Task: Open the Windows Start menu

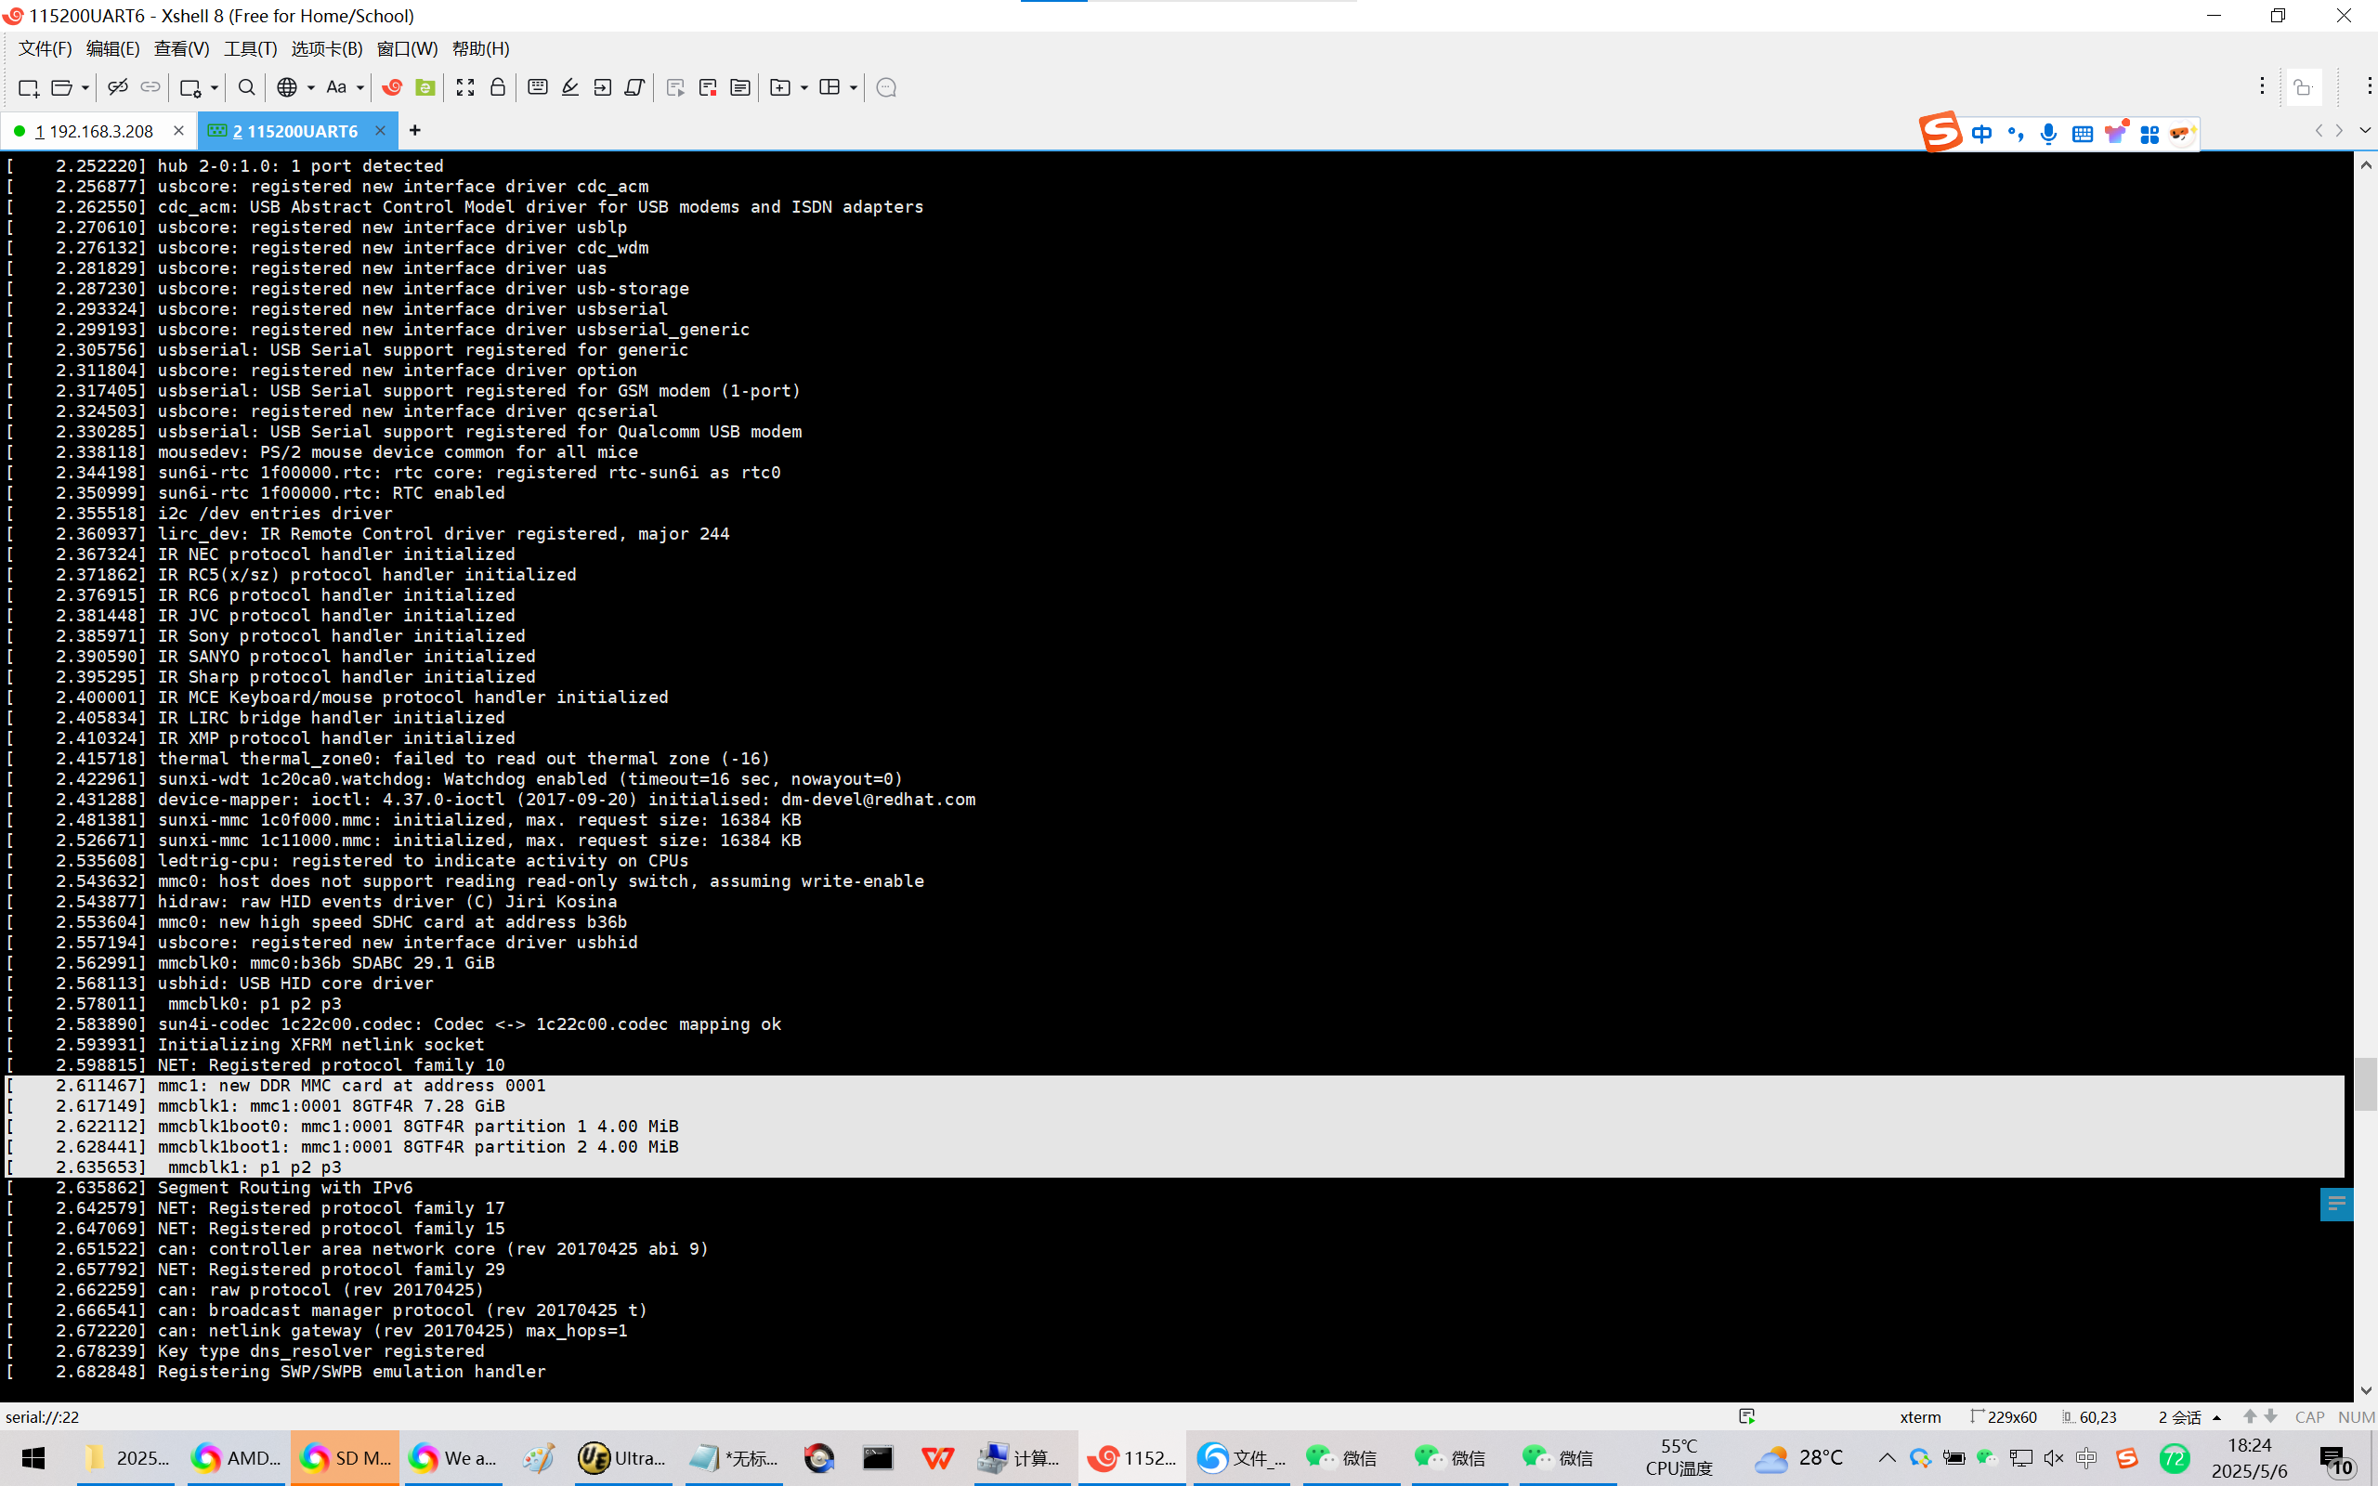Action: [33, 1457]
